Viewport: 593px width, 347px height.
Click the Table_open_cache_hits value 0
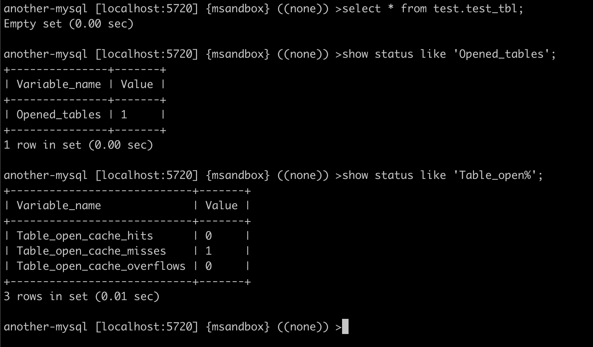pos(209,236)
